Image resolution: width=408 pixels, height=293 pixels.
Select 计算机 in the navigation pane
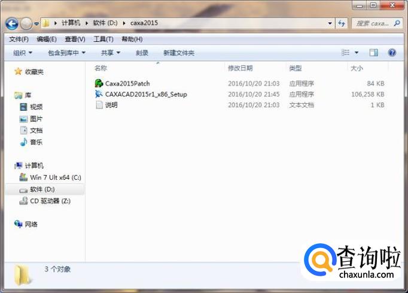coord(34,165)
